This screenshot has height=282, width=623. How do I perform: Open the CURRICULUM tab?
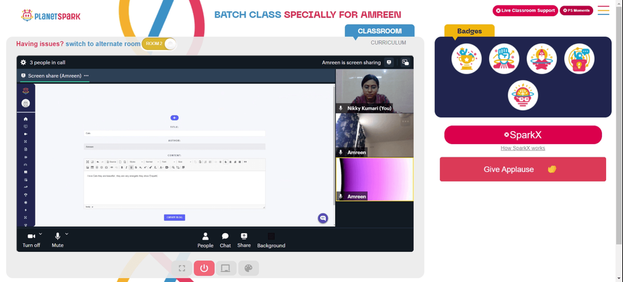388,42
